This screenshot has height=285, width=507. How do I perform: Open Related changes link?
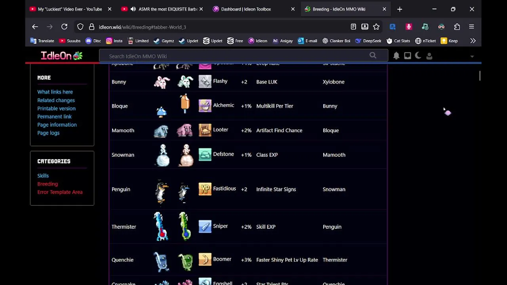(x=56, y=100)
